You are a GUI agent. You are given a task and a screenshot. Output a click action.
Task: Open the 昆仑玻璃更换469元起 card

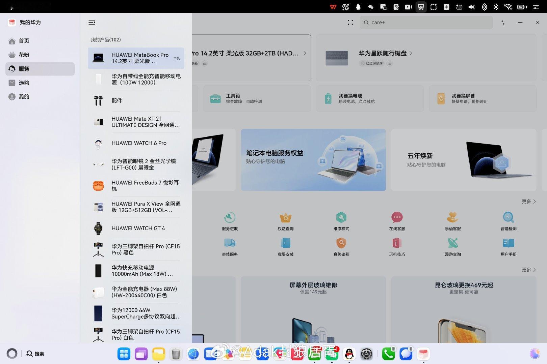point(464,310)
